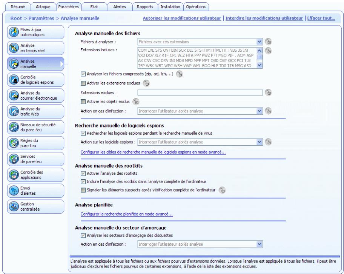Click lock icon for Analyser les fichiers compressés
This screenshot has height=274, width=344.
tap(180, 74)
